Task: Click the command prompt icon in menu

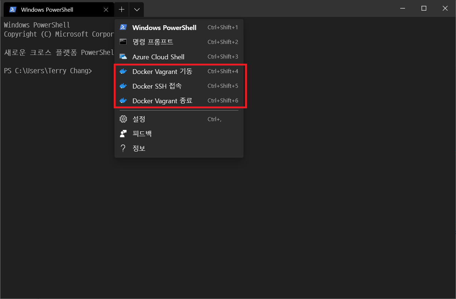Action: click(x=123, y=42)
